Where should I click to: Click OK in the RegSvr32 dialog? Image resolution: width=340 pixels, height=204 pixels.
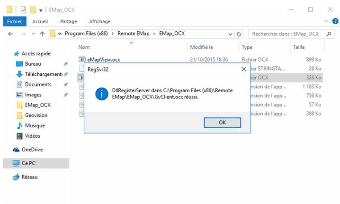pyautogui.click(x=222, y=123)
